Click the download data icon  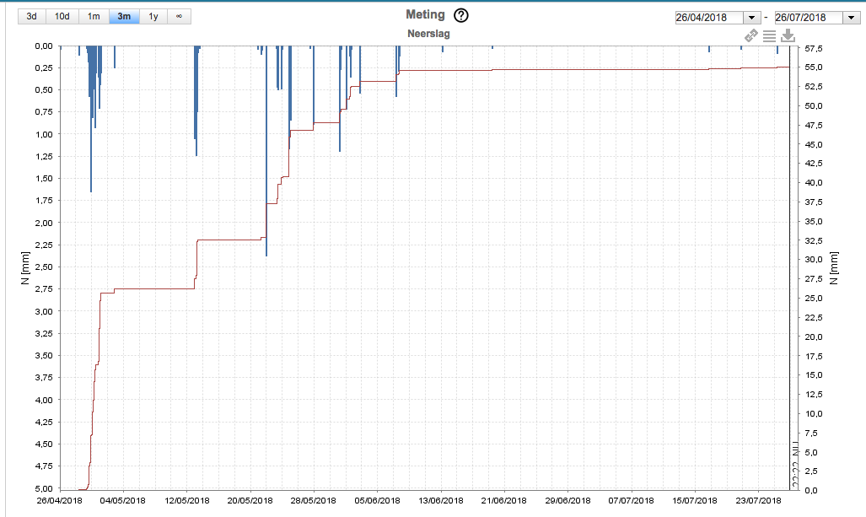coord(788,36)
